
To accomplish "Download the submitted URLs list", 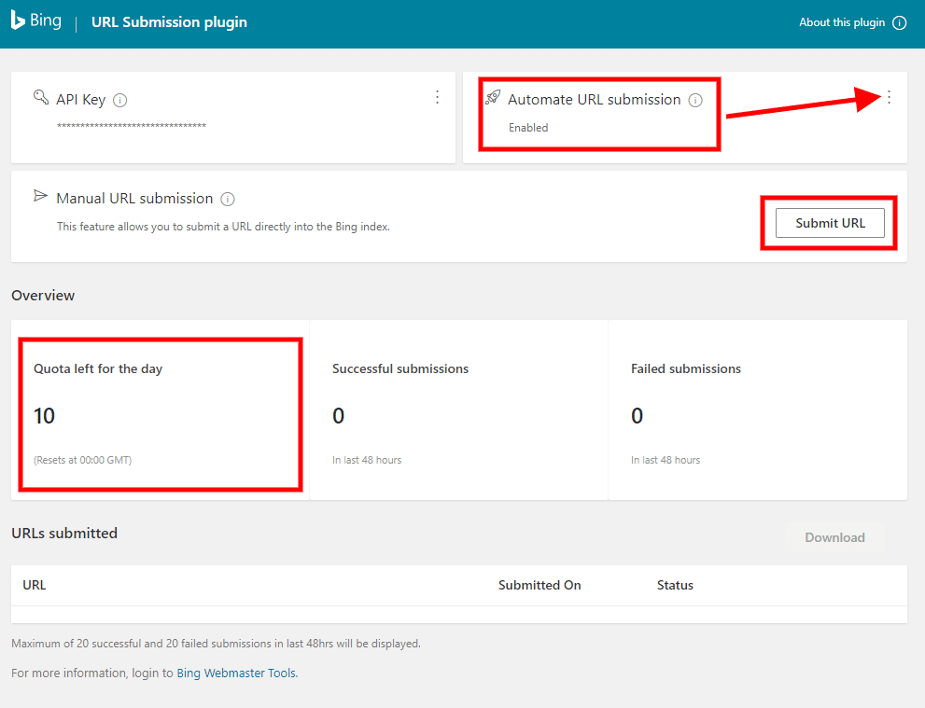I will (834, 537).
